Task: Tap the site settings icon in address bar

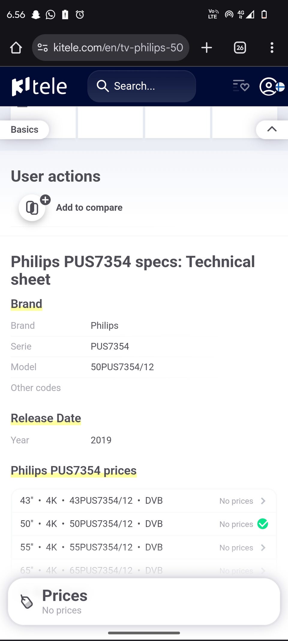Action: pos(43,48)
